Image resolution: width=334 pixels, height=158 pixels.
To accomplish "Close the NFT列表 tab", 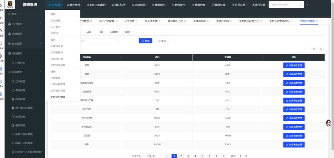I will [x=136, y=21].
